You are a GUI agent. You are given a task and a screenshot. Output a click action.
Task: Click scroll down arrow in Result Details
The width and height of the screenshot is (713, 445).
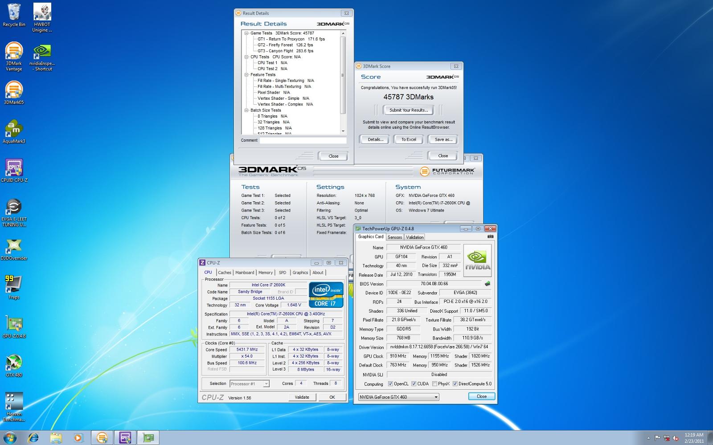pos(343,131)
